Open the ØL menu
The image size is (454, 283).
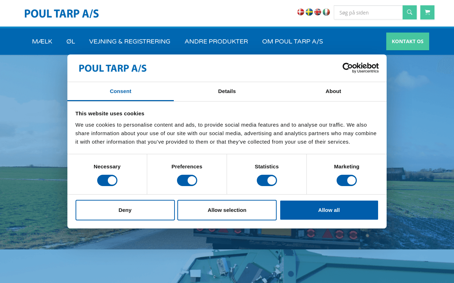tap(71, 41)
